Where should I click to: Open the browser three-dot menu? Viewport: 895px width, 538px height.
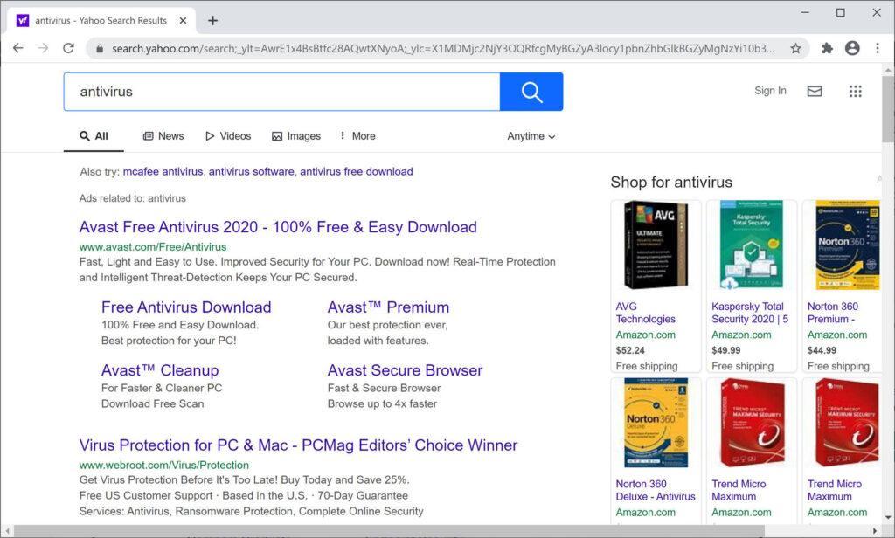[x=878, y=48]
